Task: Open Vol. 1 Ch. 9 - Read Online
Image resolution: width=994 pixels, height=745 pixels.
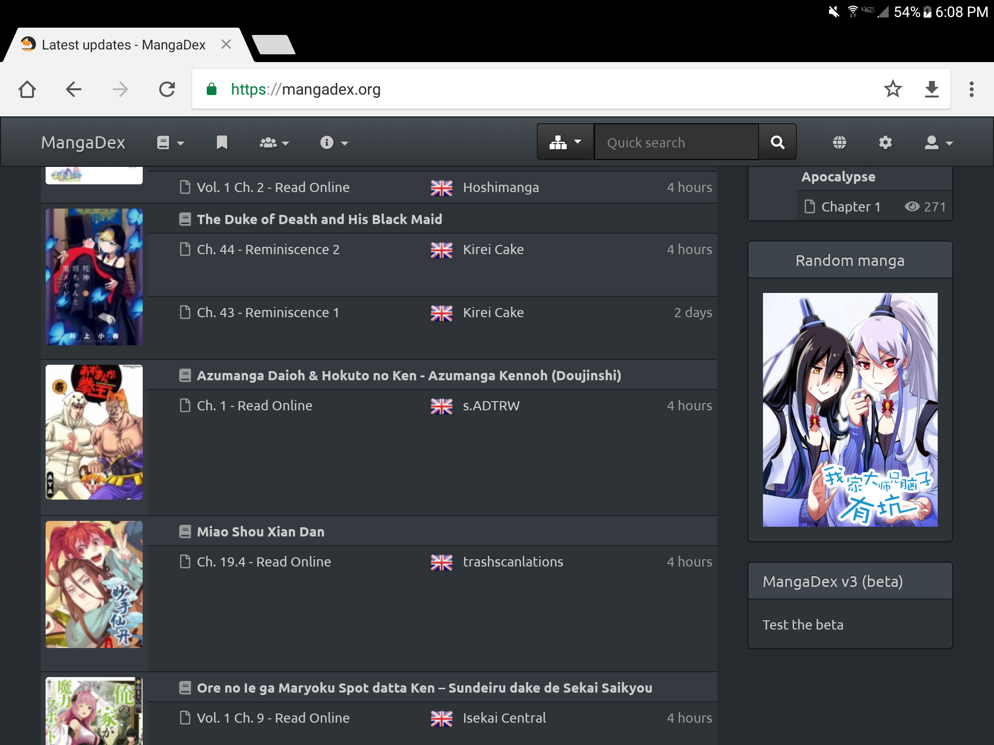Action: coord(273,718)
